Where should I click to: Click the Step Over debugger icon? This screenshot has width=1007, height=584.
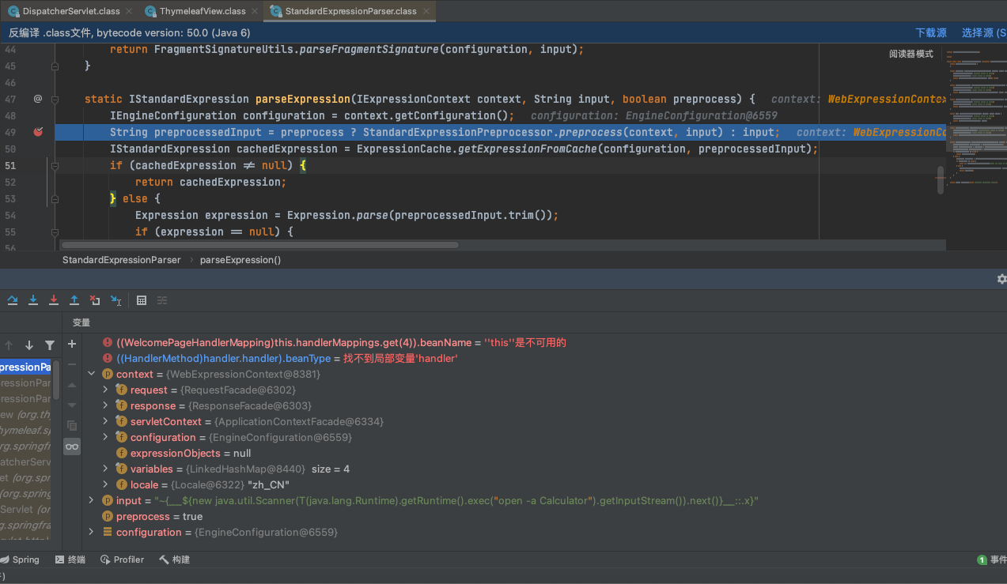click(13, 300)
